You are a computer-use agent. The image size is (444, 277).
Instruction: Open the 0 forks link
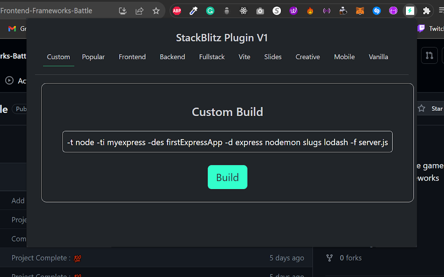click(344, 258)
